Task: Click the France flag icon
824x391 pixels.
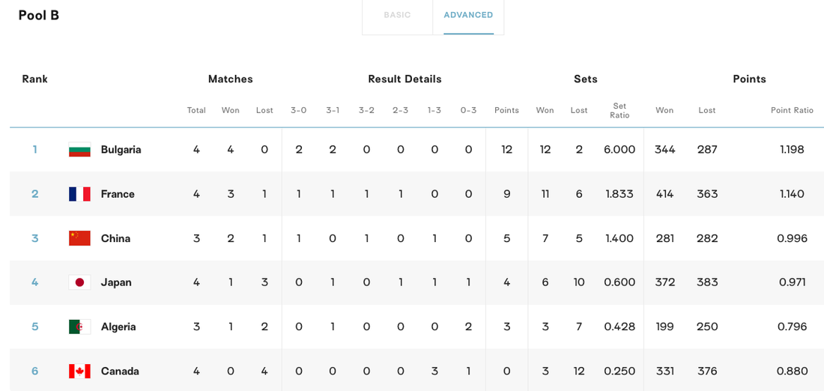Action: (x=79, y=194)
